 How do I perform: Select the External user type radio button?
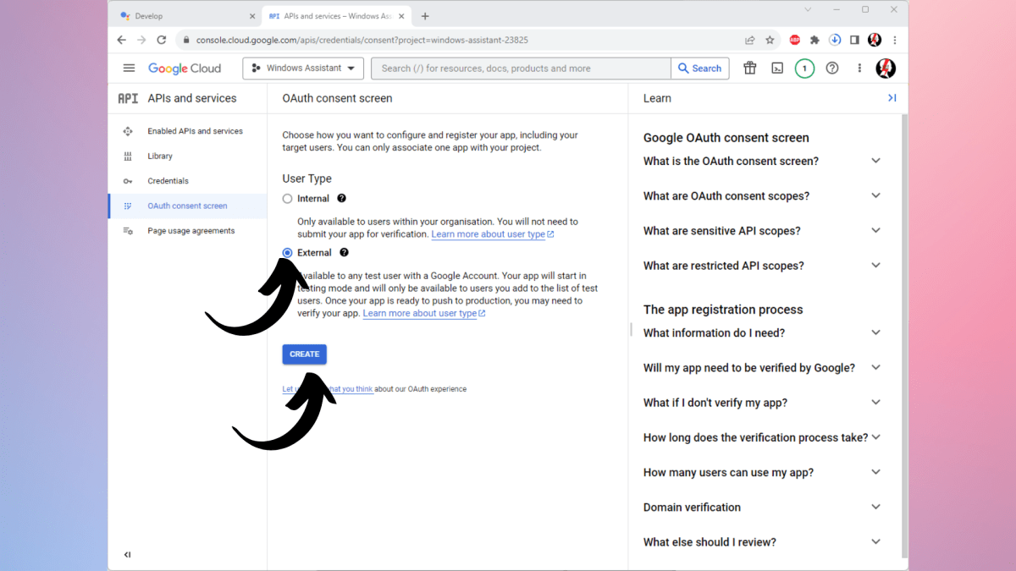click(288, 253)
